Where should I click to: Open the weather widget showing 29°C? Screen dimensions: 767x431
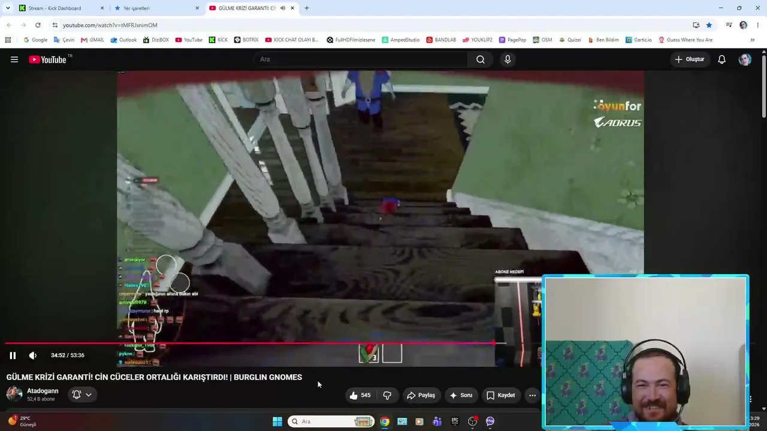tap(22, 421)
